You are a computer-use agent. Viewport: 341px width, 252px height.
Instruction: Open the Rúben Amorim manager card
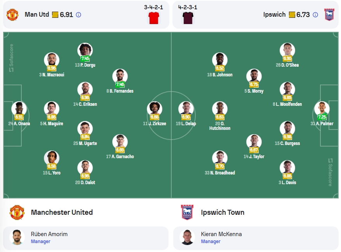pos(86,238)
